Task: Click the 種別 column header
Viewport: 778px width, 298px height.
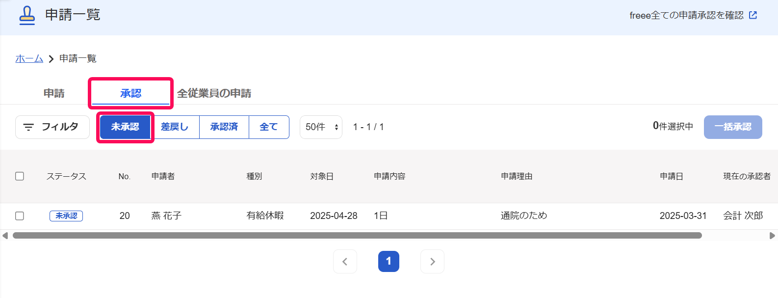Action: pos(254,176)
